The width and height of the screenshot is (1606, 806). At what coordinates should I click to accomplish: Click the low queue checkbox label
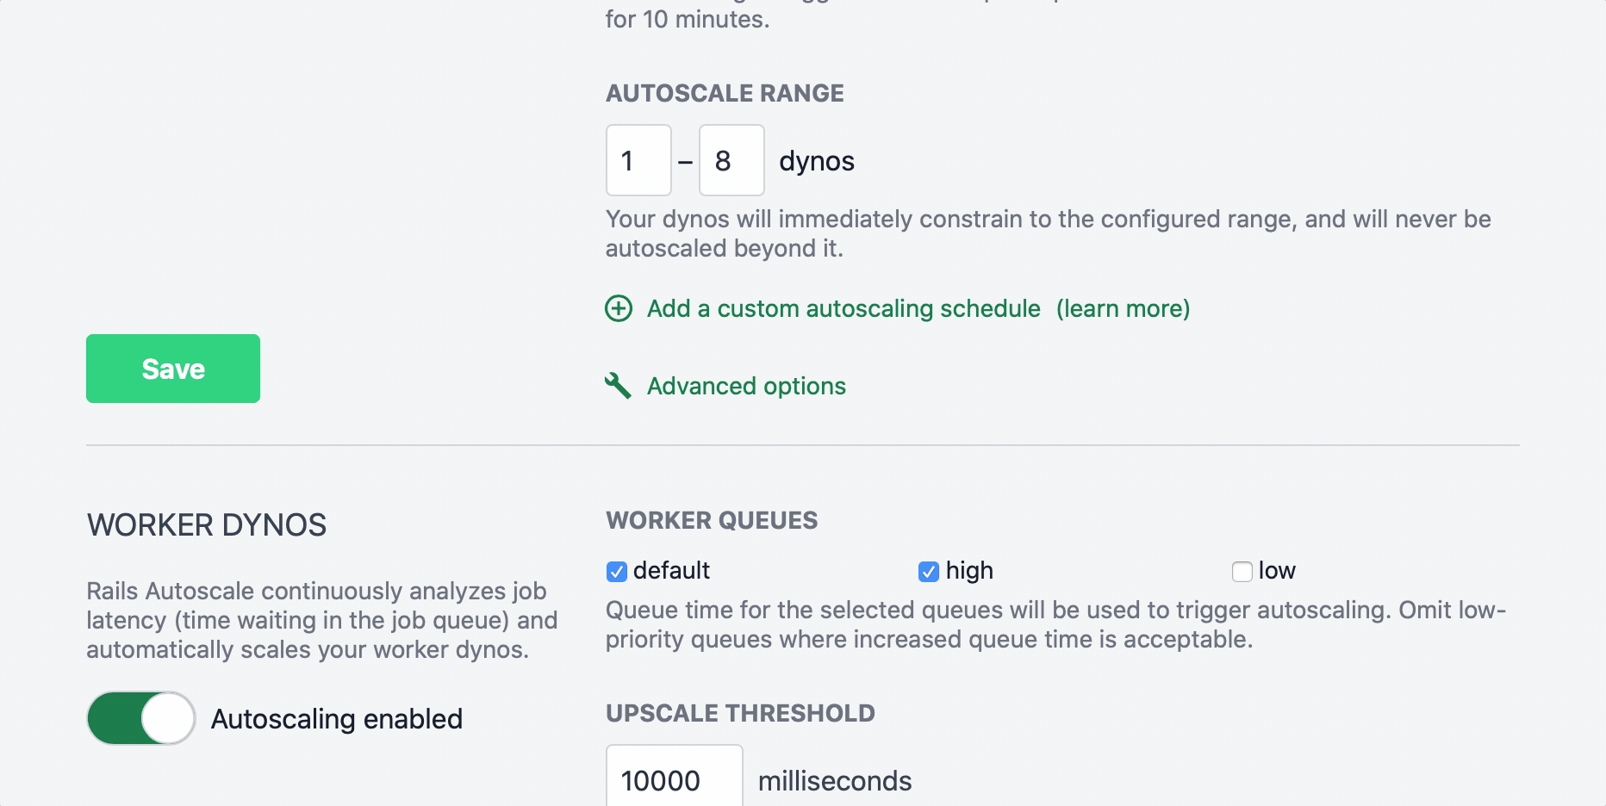click(x=1279, y=570)
